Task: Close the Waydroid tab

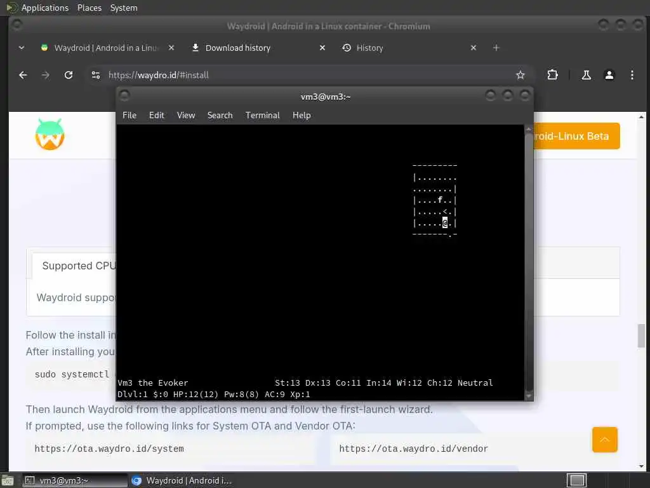Action: pyautogui.click(x=171, y=48)
